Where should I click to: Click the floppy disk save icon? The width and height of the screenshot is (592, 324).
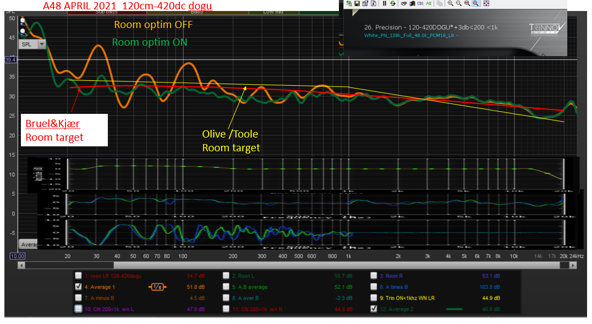tap(357, 3)
